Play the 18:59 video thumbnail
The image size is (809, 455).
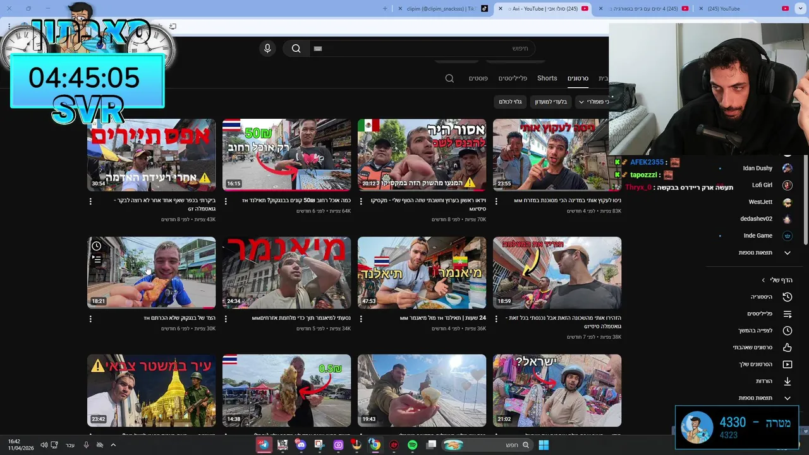pos(557,272)
